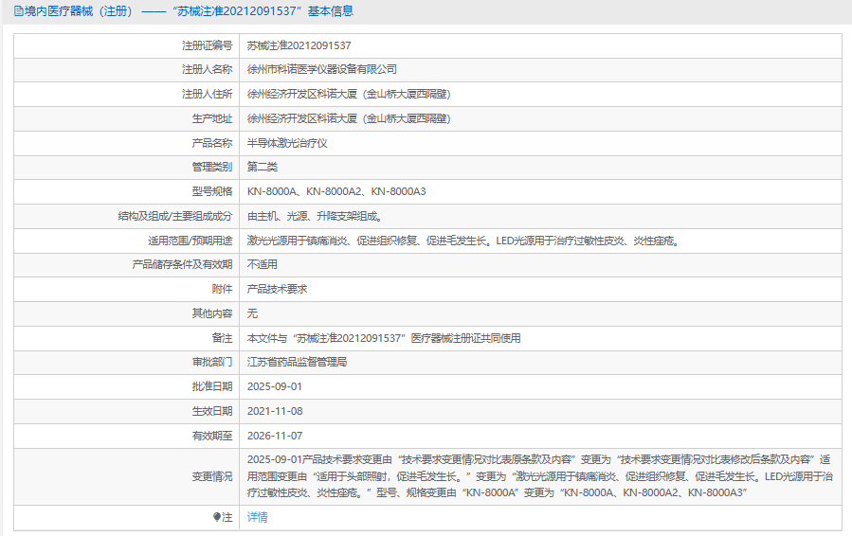
Task: Select the 产品名称 label
Action: 212,143
